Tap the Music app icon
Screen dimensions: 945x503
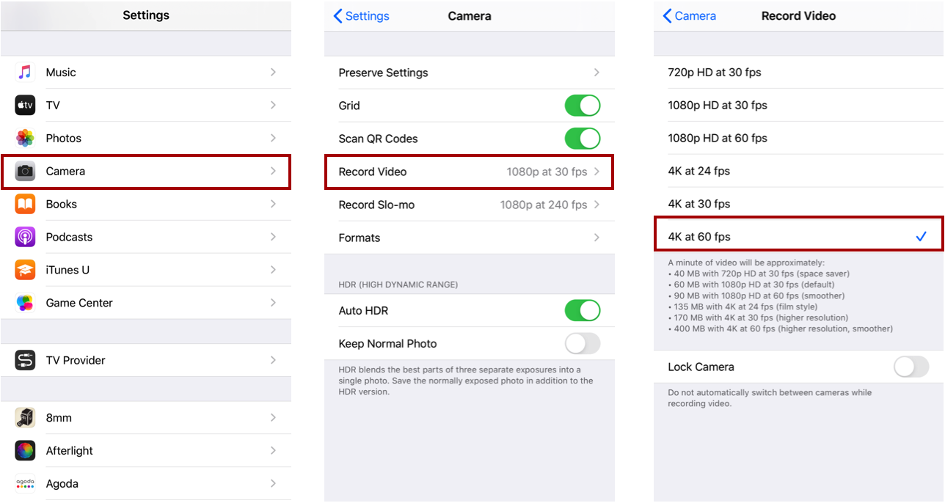[25, 73]
